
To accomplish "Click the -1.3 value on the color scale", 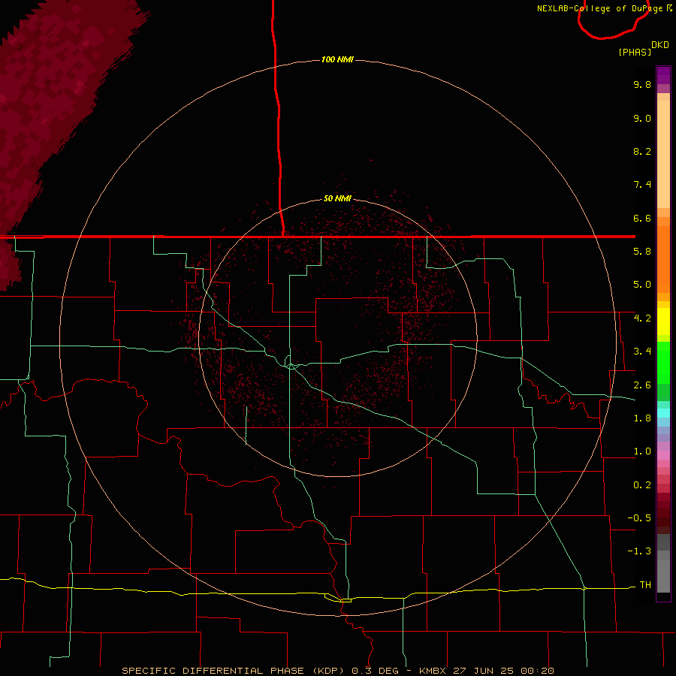I will coord(639,551).
